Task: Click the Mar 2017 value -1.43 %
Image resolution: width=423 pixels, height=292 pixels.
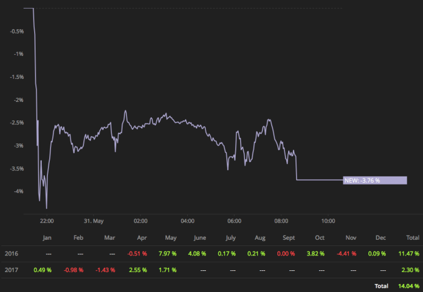Action: [x=105, y=270]
